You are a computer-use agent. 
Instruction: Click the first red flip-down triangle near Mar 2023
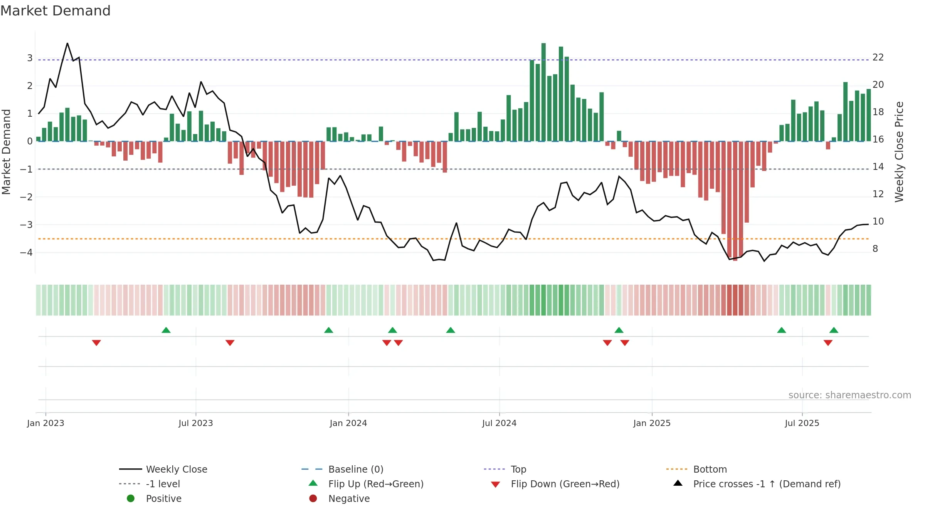point(96,343)
